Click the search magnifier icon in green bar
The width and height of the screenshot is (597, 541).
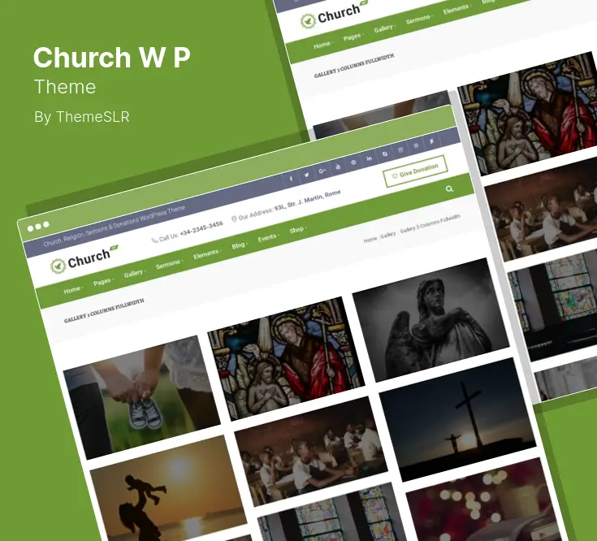coord(450,188)
